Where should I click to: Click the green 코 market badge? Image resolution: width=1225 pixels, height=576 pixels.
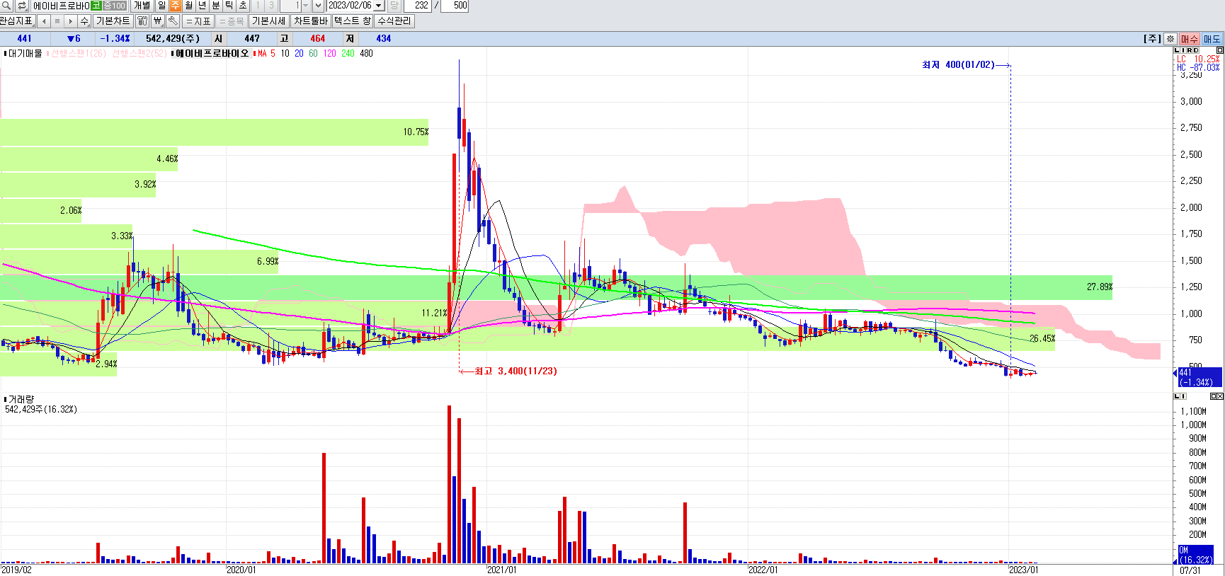(96, 6)
